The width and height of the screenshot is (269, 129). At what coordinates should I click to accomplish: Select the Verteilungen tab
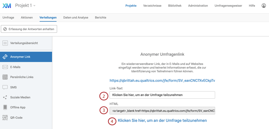point(48,17)
